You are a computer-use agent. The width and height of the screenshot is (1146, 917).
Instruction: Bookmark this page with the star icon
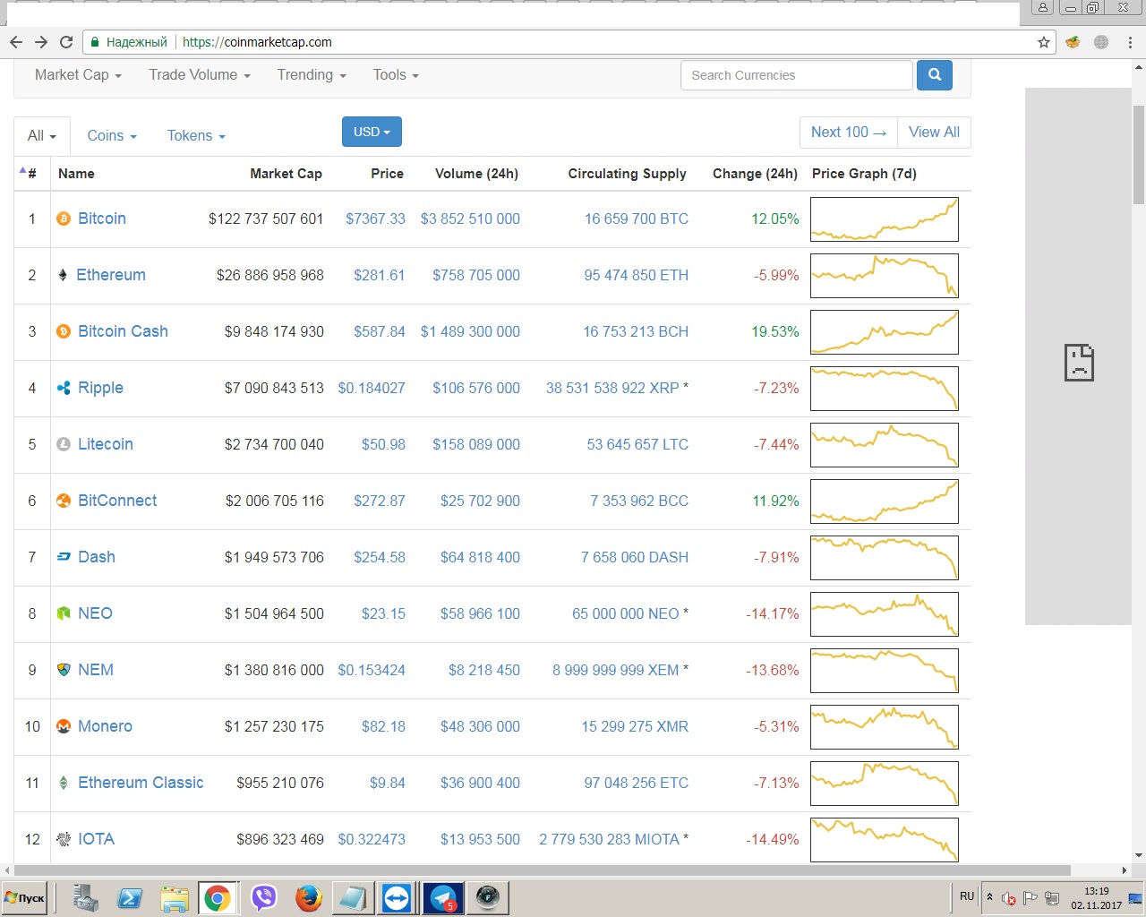(1044, 42)
